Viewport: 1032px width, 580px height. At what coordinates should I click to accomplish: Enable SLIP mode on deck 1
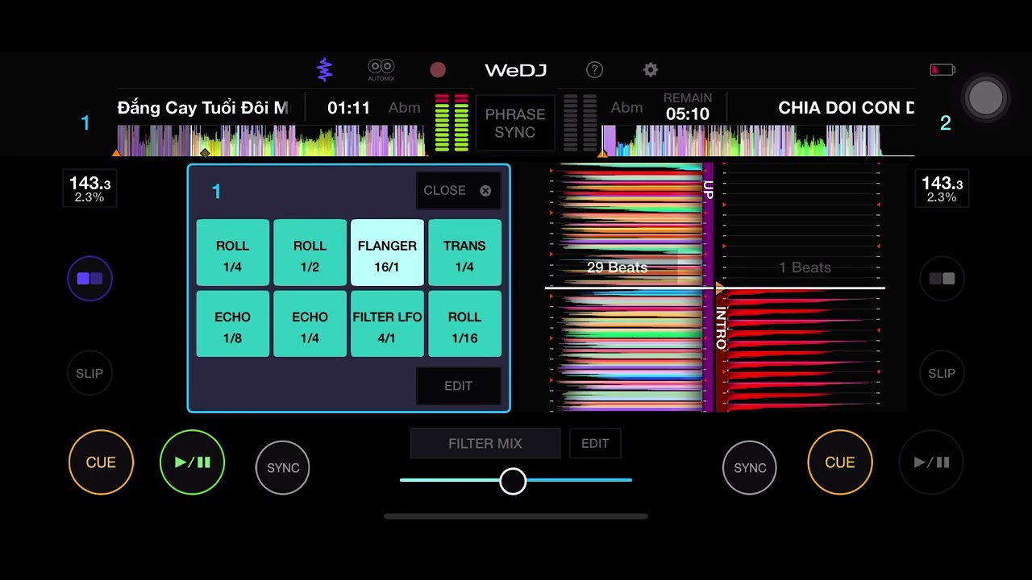[89, 373]
